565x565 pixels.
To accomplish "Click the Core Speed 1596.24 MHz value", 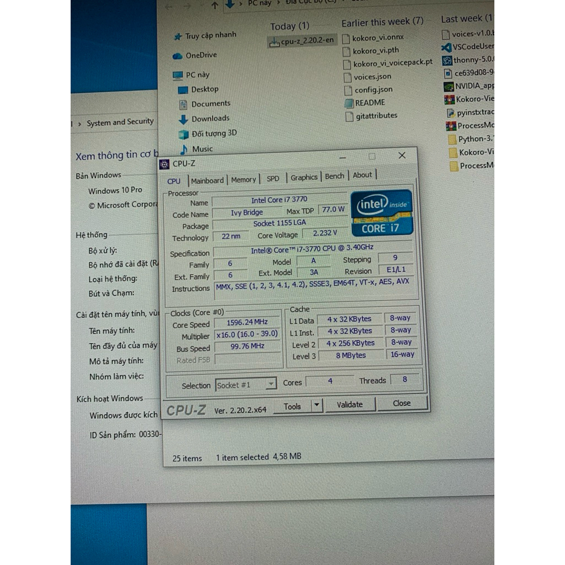I will tap(247, 322).
